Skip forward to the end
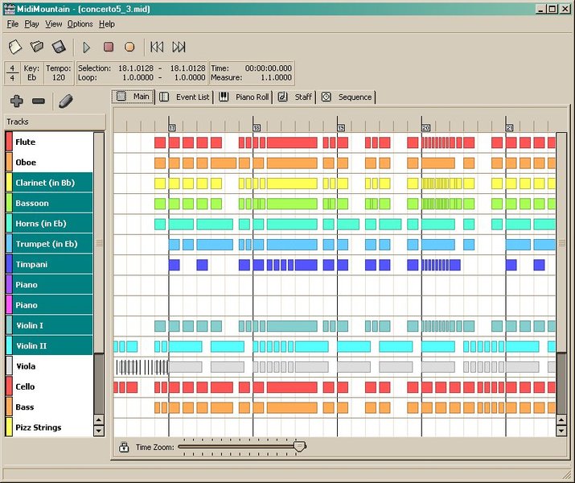 point(179,47)
